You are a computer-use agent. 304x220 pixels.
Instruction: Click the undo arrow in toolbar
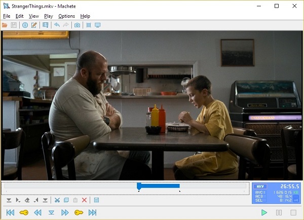[x=57, y=25]
